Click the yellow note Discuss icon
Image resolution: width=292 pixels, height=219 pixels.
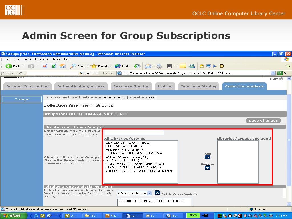[x=183, y=66]
